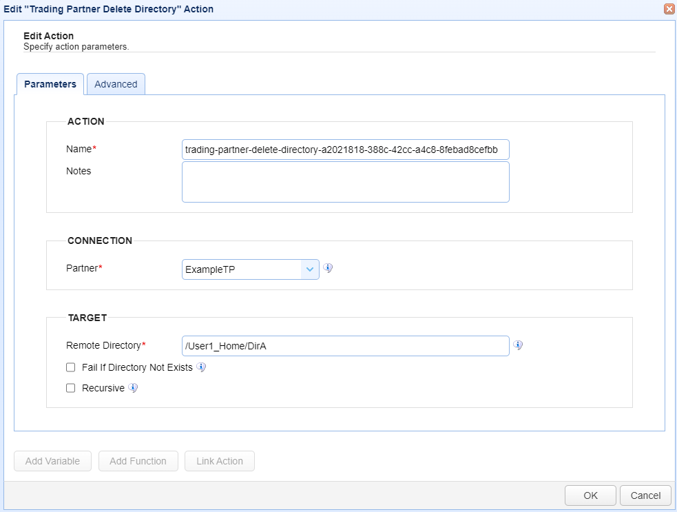Toggle the Recursive checkbox
This screenshot has width=677, height=512.
click(x=71, y=388)
